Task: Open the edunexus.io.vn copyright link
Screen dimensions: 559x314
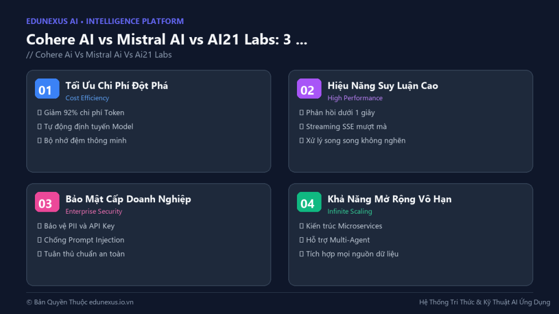Action: pos(111,302)
